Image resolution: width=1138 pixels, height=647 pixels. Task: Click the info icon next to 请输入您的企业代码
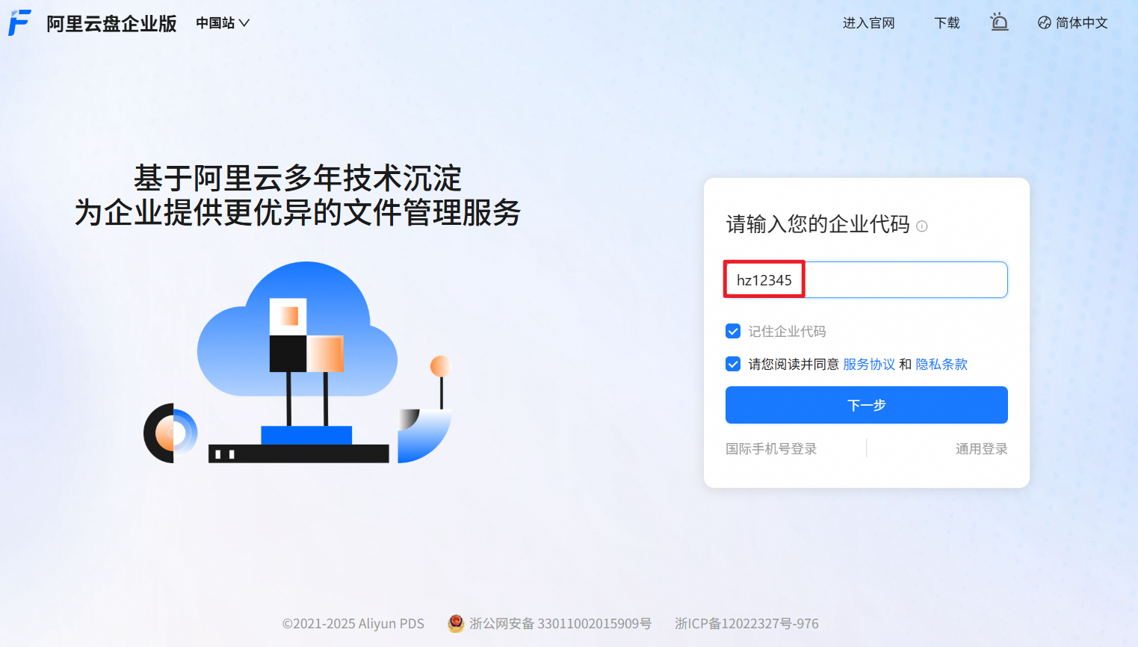[922, 226]
